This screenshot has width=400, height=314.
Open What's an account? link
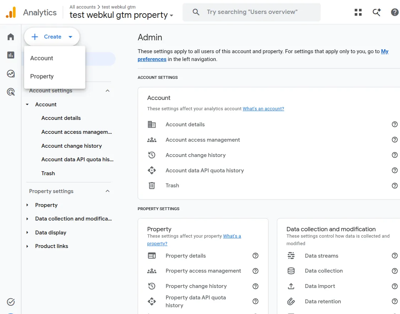[263, 108]
